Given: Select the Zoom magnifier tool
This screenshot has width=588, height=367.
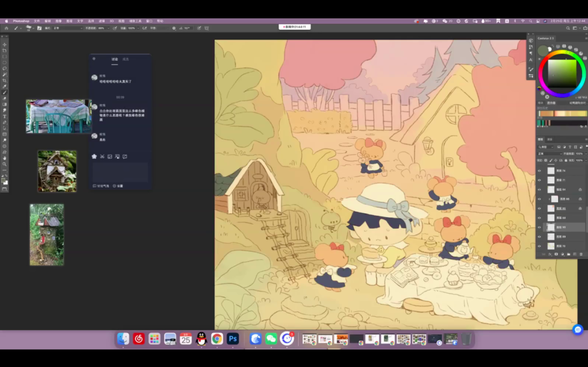Looking at the screenshot, I should pos(5,163).
